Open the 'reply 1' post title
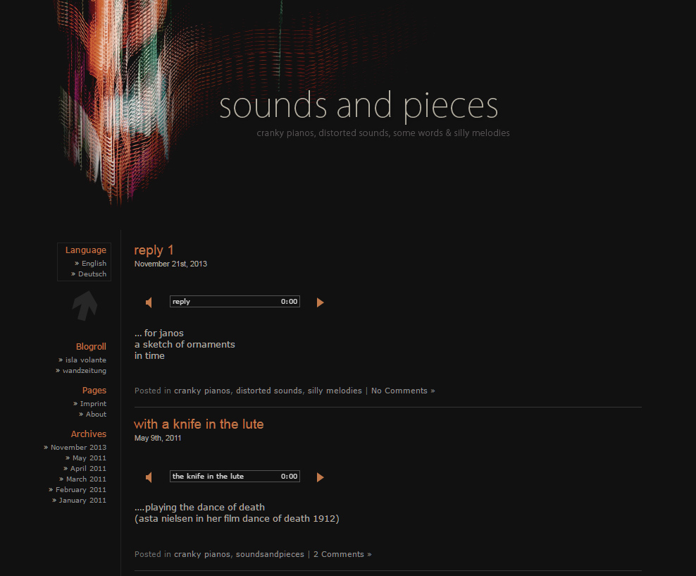Viewport: 696px width, 576px height. 154,250
